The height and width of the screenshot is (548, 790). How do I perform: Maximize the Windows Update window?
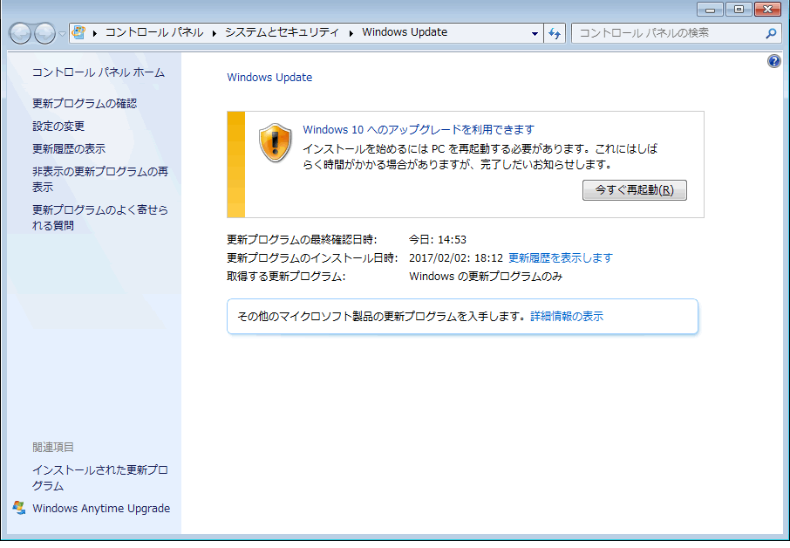tap(739, 9)
